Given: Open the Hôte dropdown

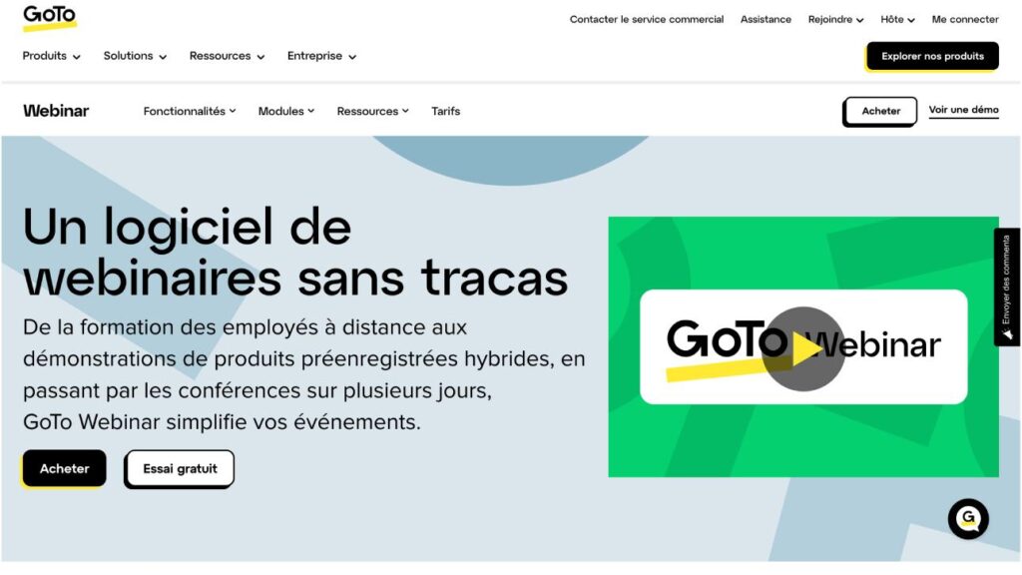Looking at the screenshot, I should (897, 20).
